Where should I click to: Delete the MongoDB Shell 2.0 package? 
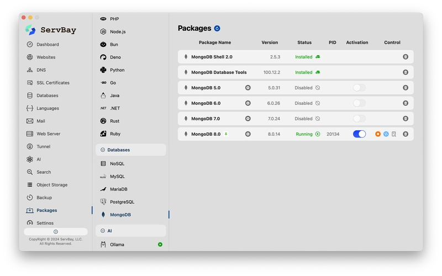[405, 57]
